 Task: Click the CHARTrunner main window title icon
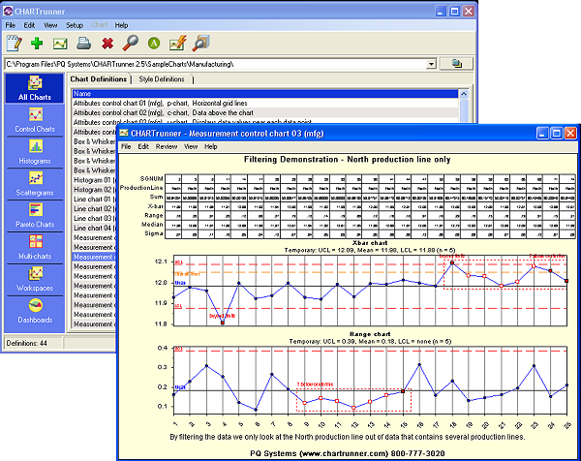coord(8,11)
